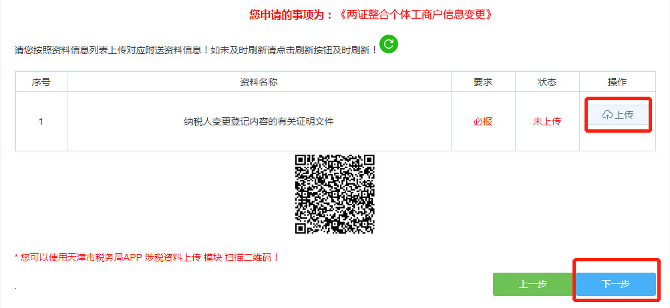This screenshot has height=308, width=670.
Task: Select the 操作 column header
Action: (617, 82)
